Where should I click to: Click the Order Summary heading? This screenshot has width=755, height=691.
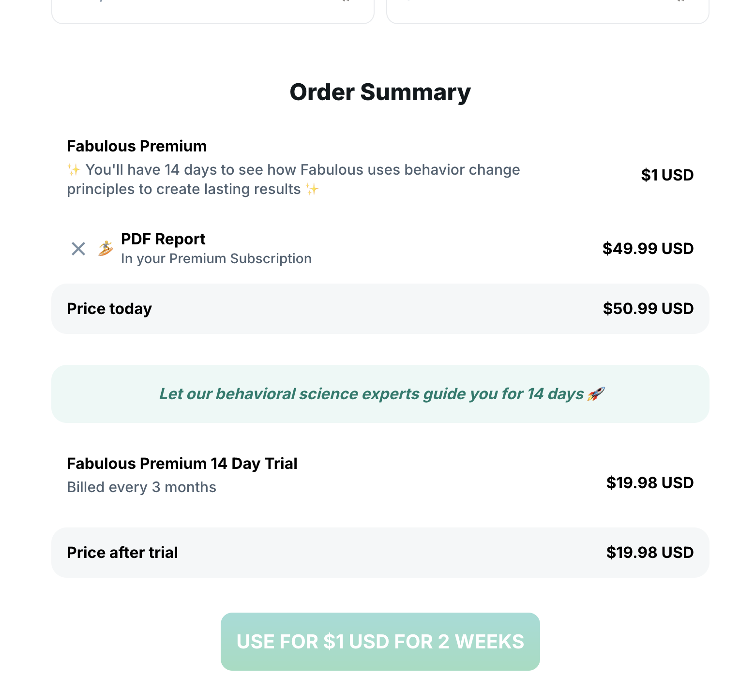click(380, 92)
